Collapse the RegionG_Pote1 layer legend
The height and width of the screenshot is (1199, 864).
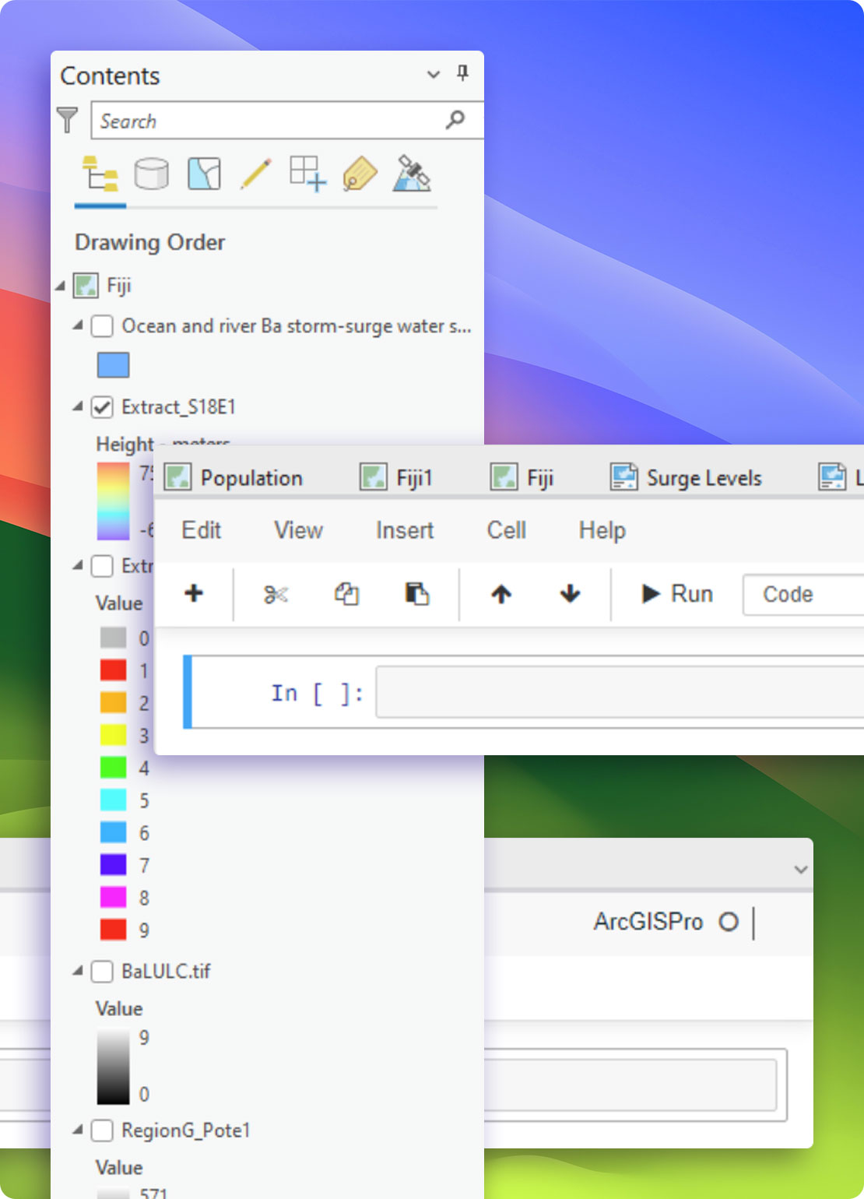78,1130
